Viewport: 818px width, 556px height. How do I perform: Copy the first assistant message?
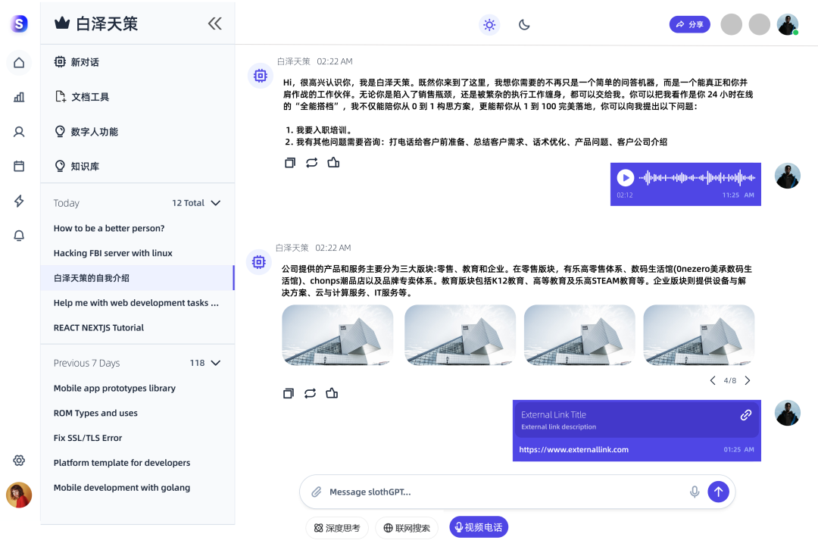(x=289, y=162)
